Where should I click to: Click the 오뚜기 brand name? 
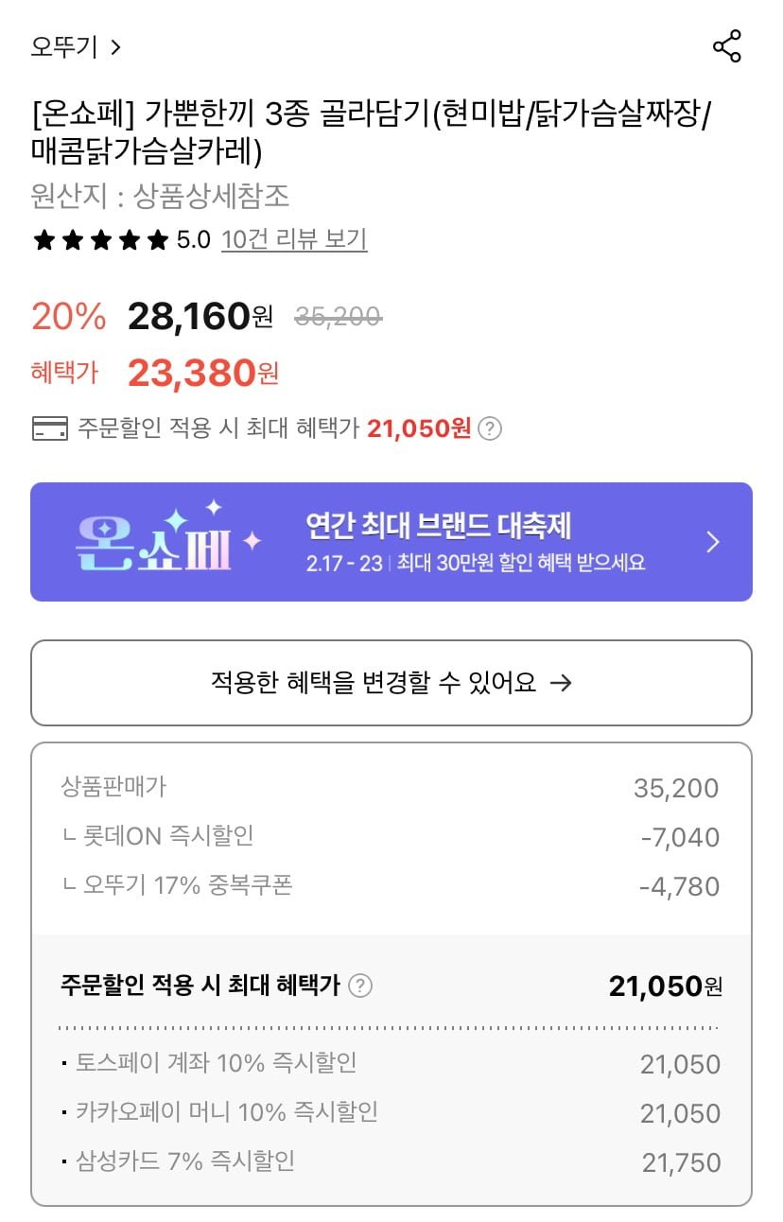click(x=63, y=46)
